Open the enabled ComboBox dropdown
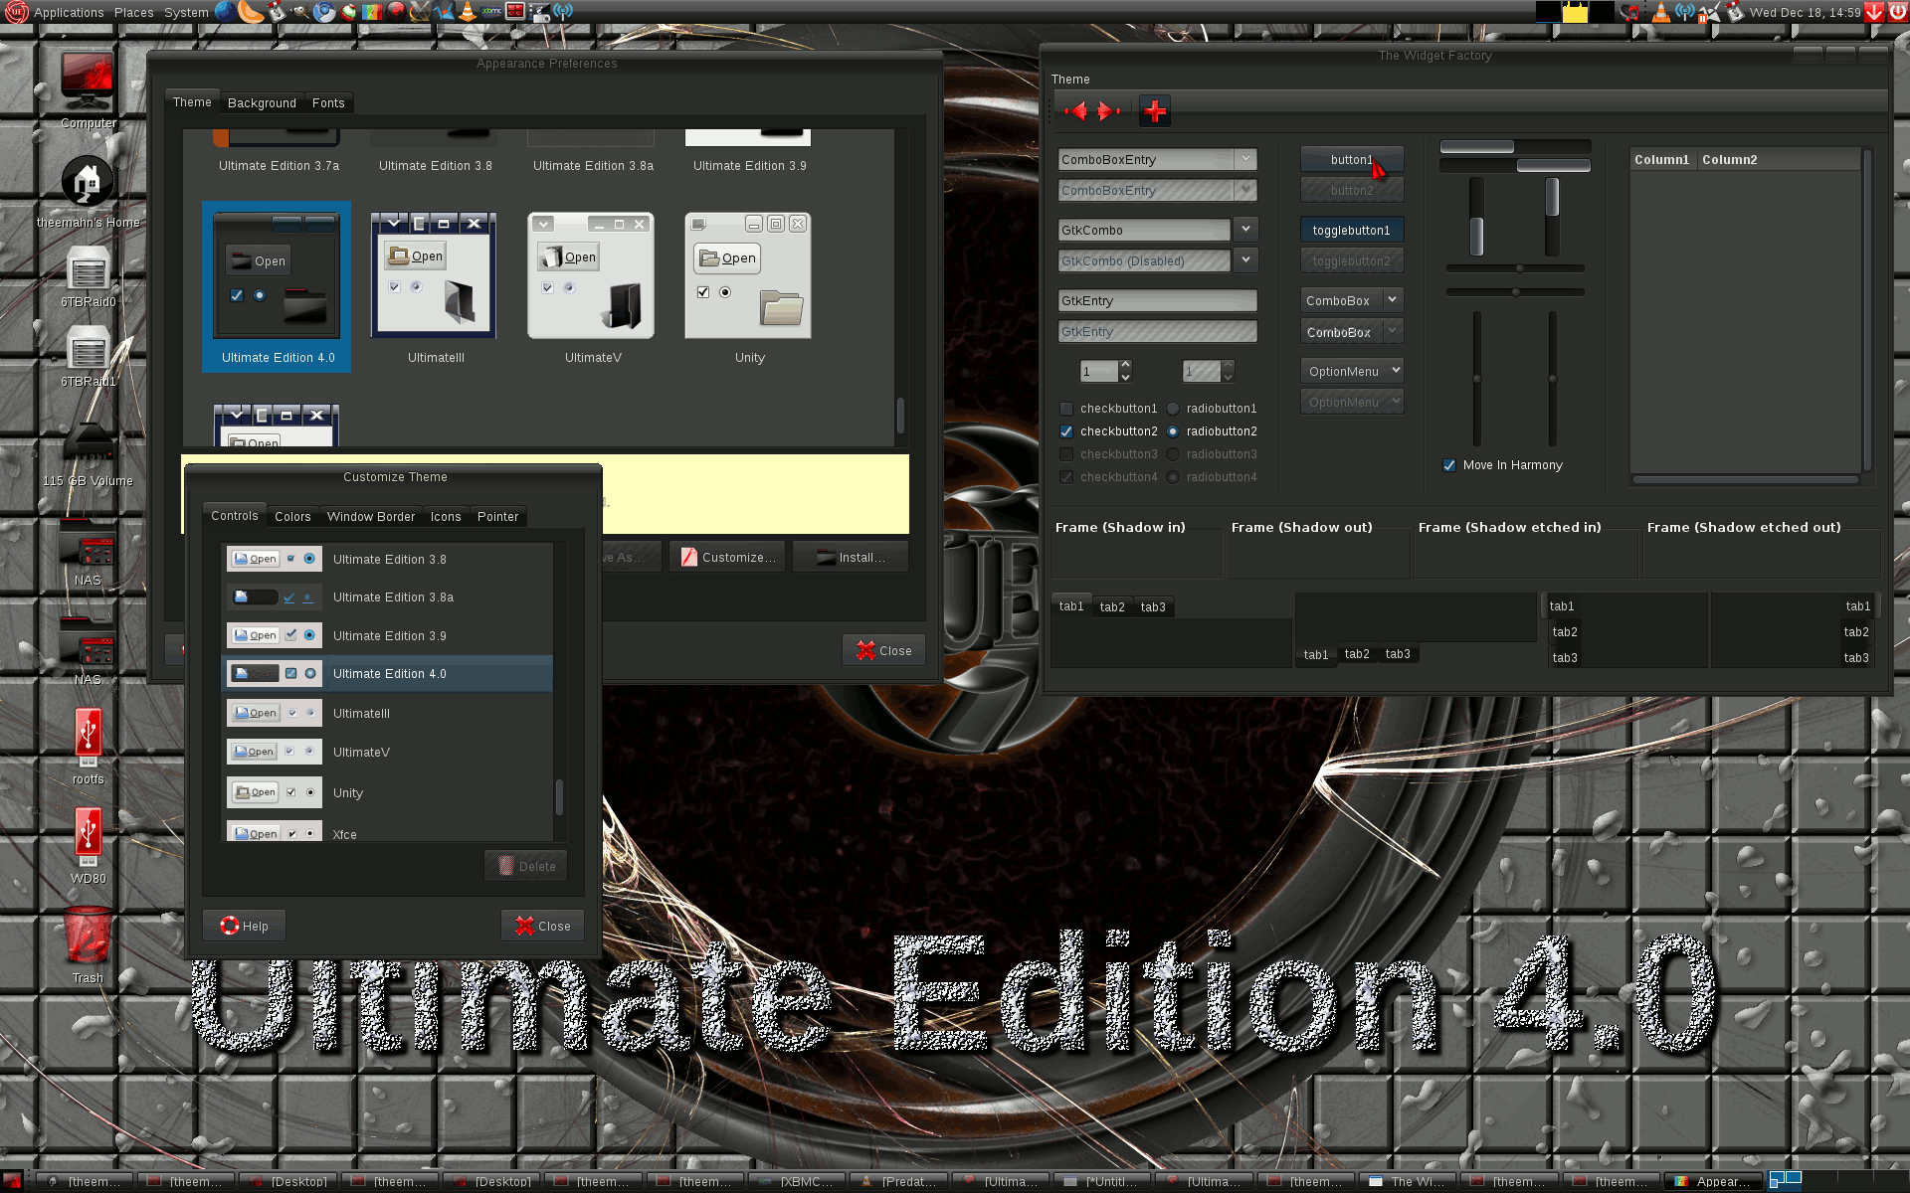 click(1352, 300)
